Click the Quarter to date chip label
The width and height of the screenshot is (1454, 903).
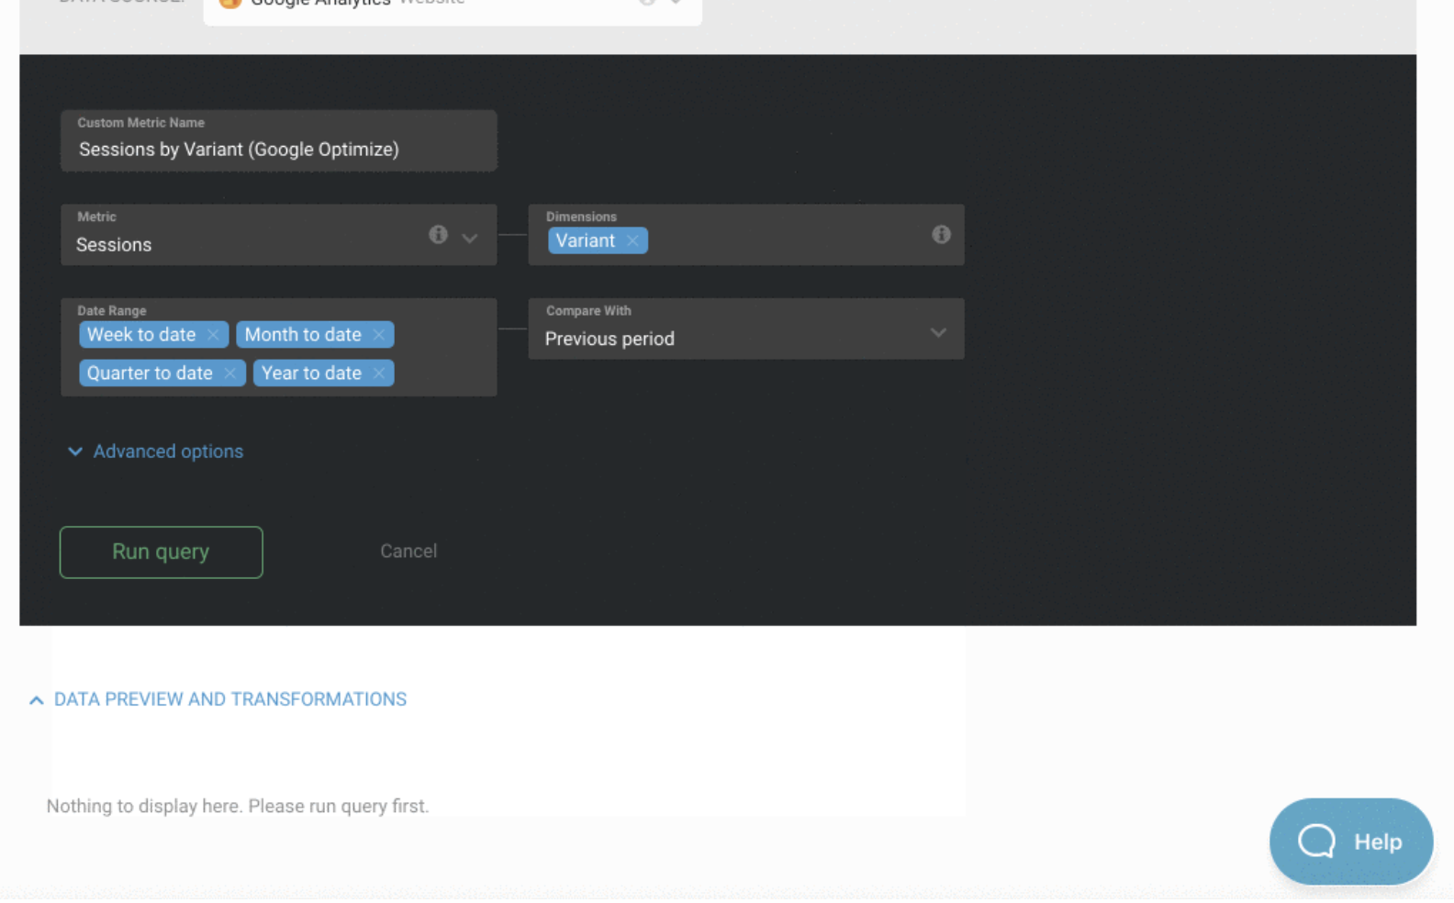click(150, 373)
